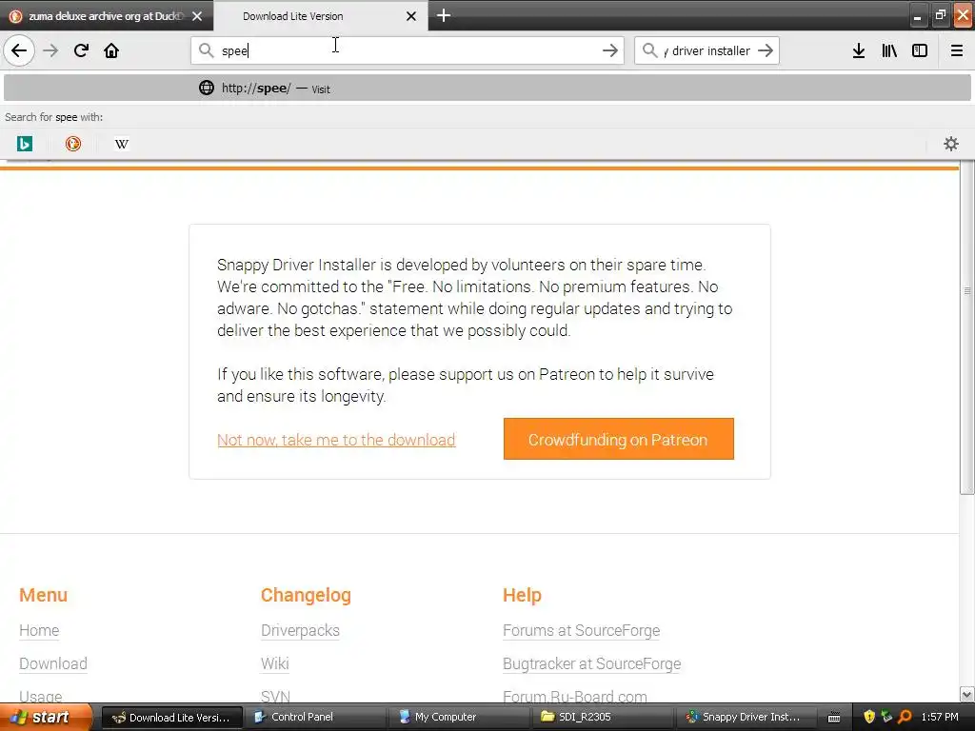The height and width of the screenshot is (731, 975).
Task: Close the Download Lite Version tab
Action: 411,16
